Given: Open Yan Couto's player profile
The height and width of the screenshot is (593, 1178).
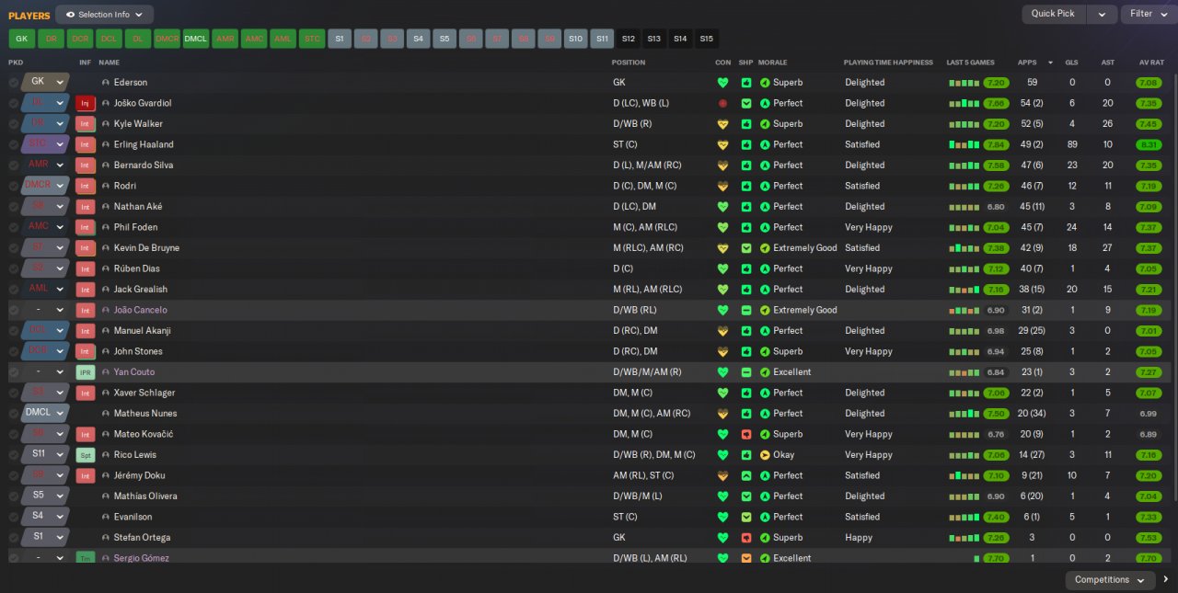Looking at the screenshot, I should click(134, 371).
